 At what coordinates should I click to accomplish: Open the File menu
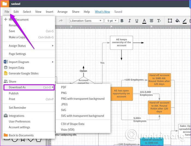[x=7, y=12]
